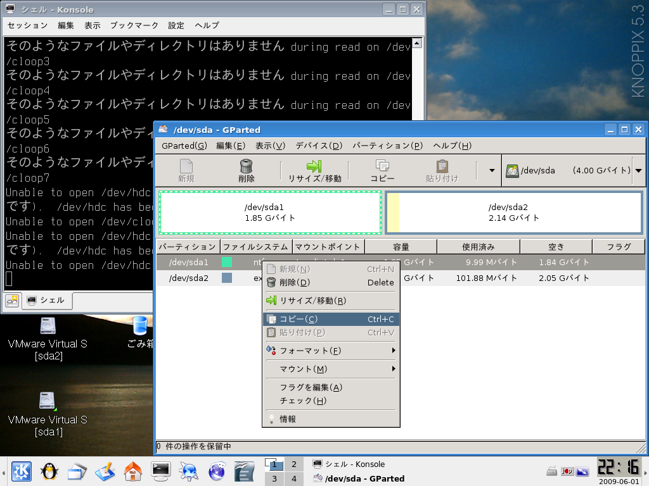Open the 編集 menu in Konsole
The image size is (649, 486).
click(66, 25)
